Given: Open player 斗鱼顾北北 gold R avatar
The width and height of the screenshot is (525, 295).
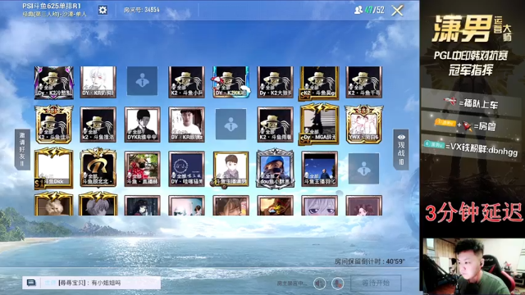Looking at the screenshot, I should 98,167.
